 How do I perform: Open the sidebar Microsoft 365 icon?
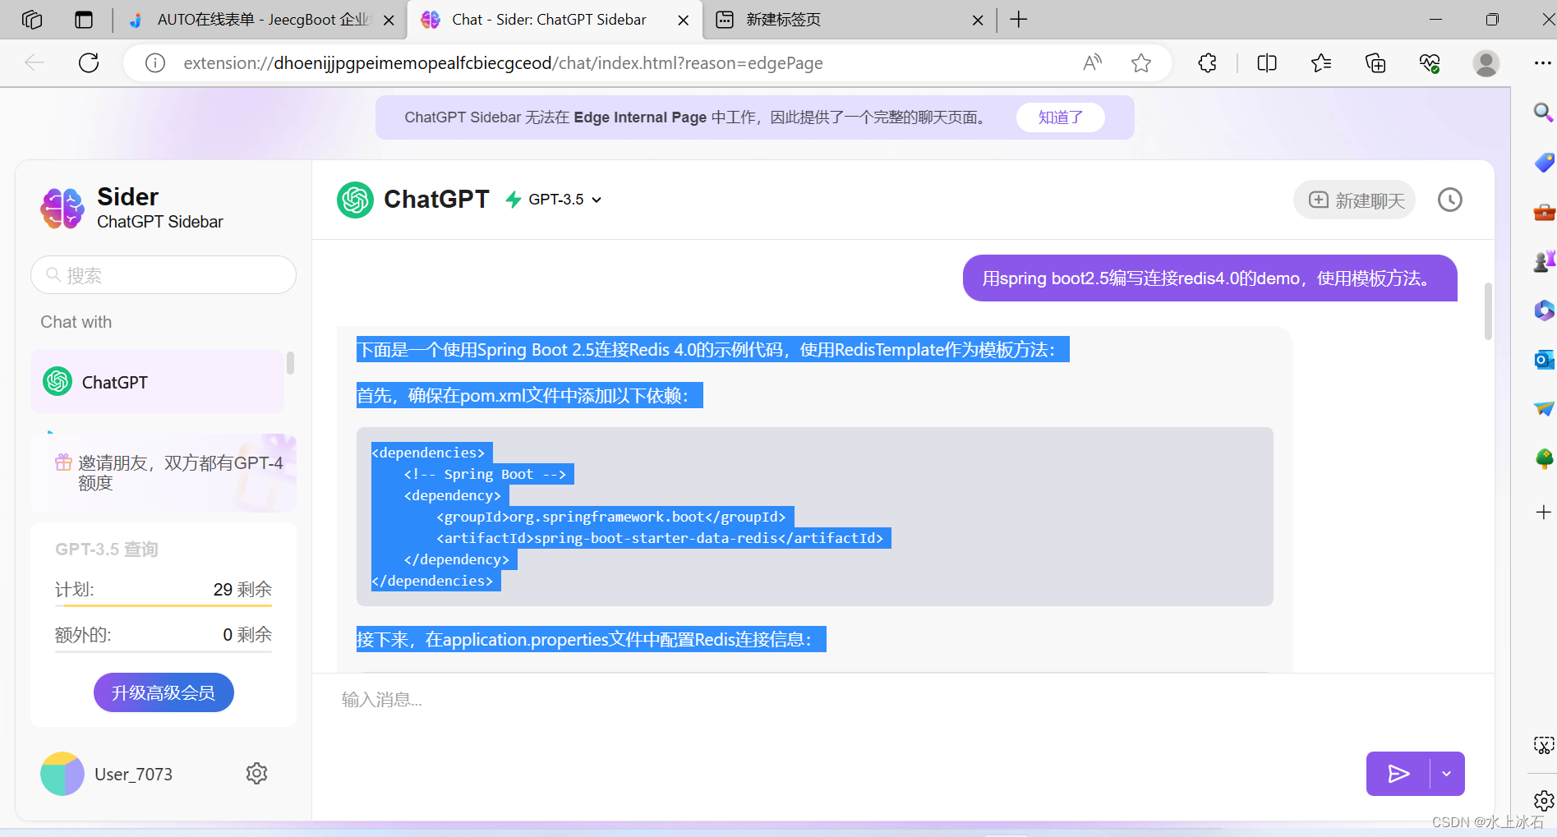coord(1544,310)
